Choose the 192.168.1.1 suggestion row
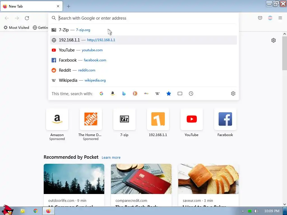 pos(143,40)
